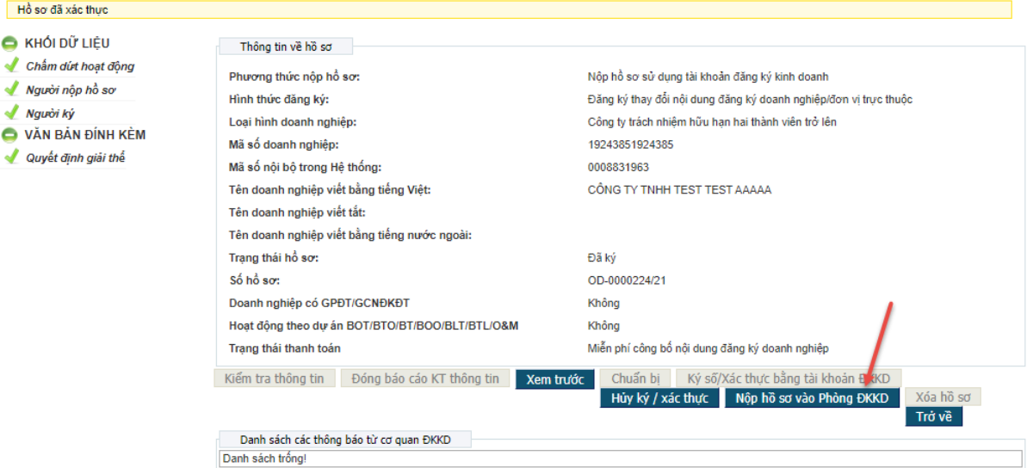Image resolution: width=1027 pixels, height=468 pixels.
Task: Click the Loại hình doanh nghiệp label
Action: 293,122
